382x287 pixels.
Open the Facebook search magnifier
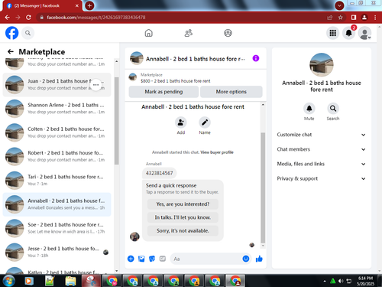click(x=28, y=33)
